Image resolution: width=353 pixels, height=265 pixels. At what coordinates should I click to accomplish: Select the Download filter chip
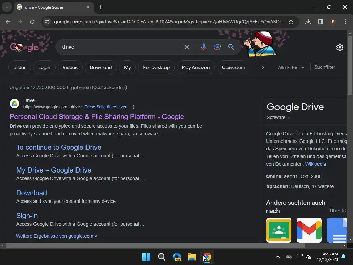click(101, 67)
